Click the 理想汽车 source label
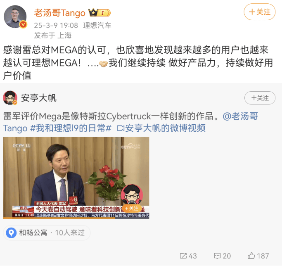 [x=97, y=26]
